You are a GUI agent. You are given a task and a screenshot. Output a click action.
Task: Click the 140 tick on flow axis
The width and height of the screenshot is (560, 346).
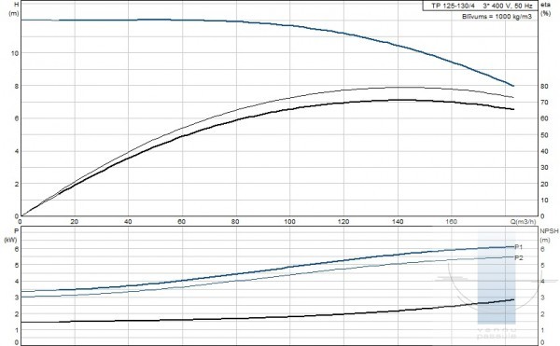point(398,222)
